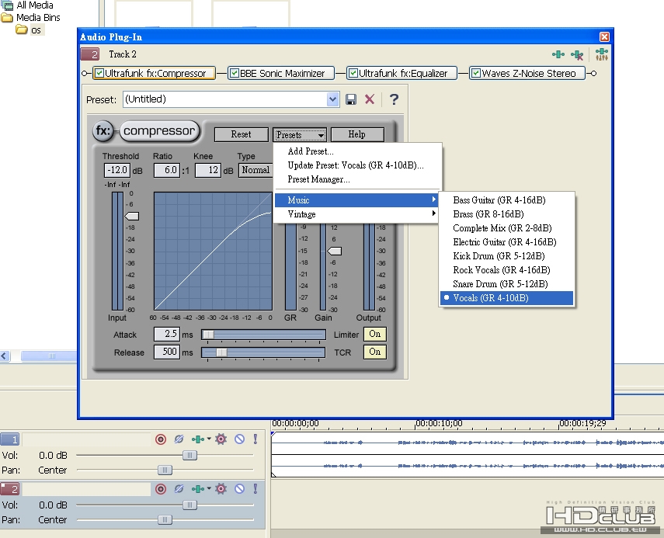Mute track 1
The image size is (664, 538).
[240, 439]
